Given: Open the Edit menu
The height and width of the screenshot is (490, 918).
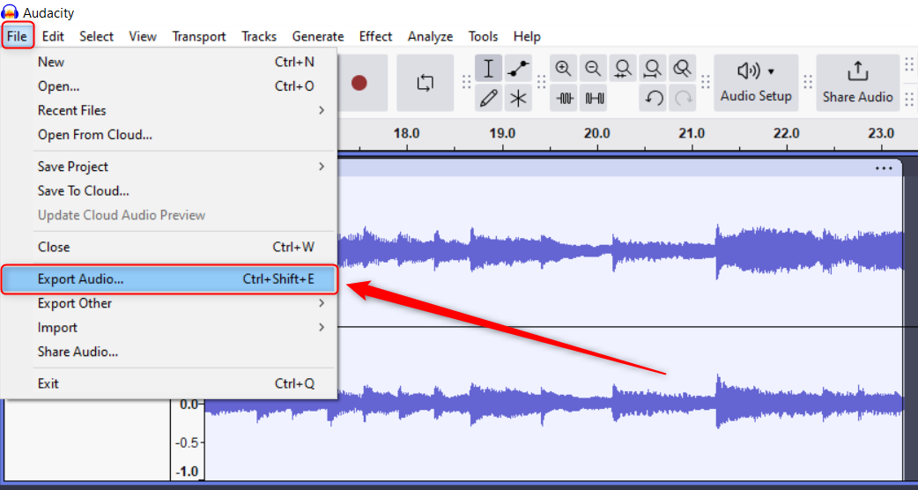Looking at the screenshot, I should pos(53,36).
